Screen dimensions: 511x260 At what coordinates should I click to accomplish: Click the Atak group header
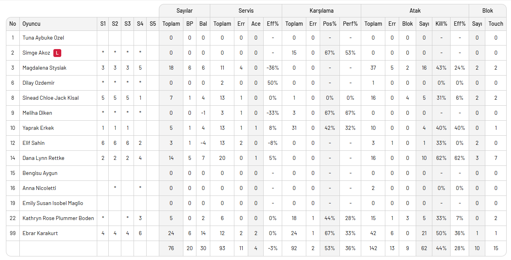point(415,11)
